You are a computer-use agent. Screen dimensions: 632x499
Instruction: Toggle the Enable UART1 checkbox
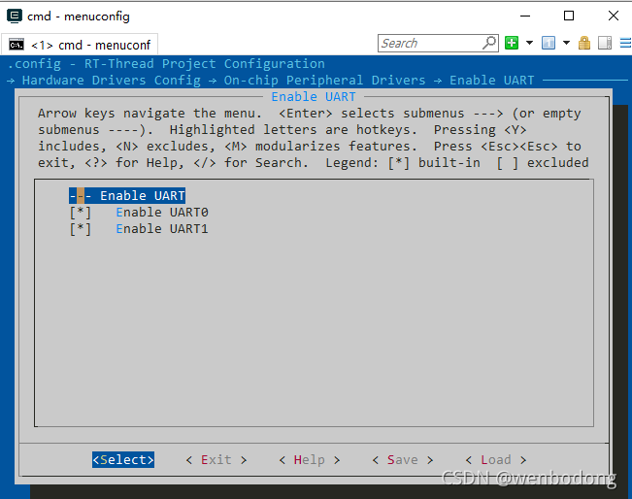point(80,229)
